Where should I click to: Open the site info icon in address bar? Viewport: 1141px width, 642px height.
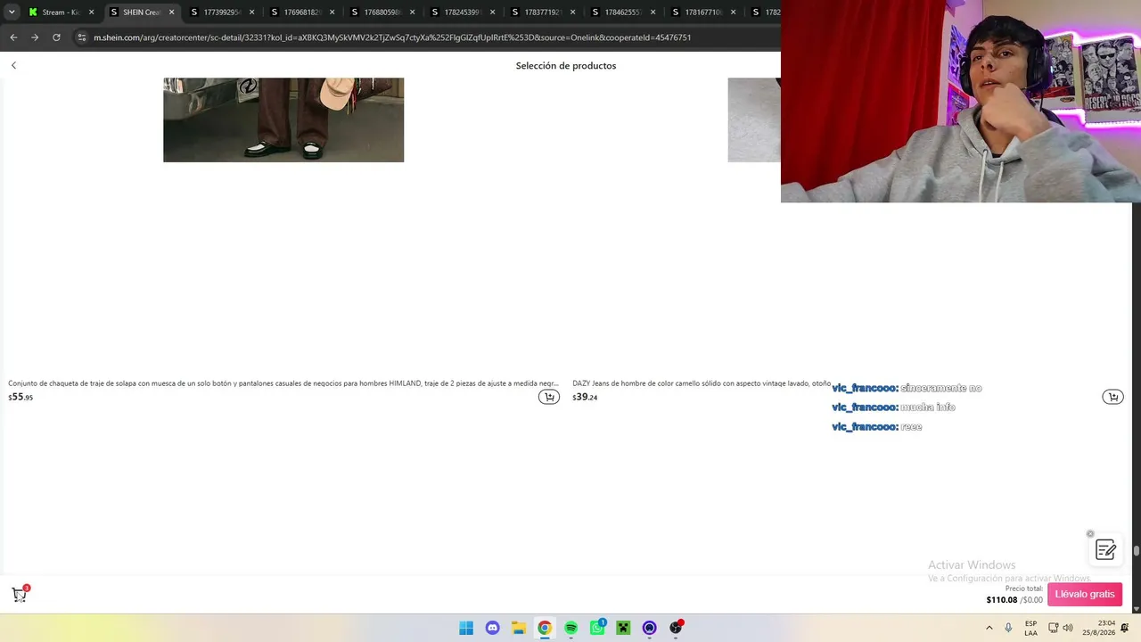point(82,37)
